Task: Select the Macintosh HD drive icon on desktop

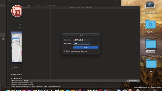Action: pyautogui.click(x=150, y=5)
